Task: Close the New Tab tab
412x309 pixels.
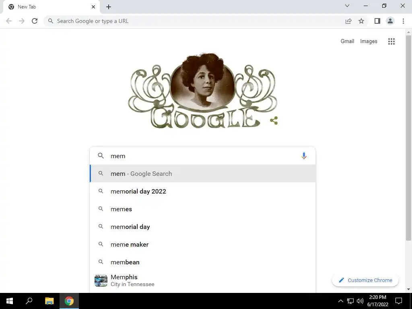Action: click(x=93, y=7)
